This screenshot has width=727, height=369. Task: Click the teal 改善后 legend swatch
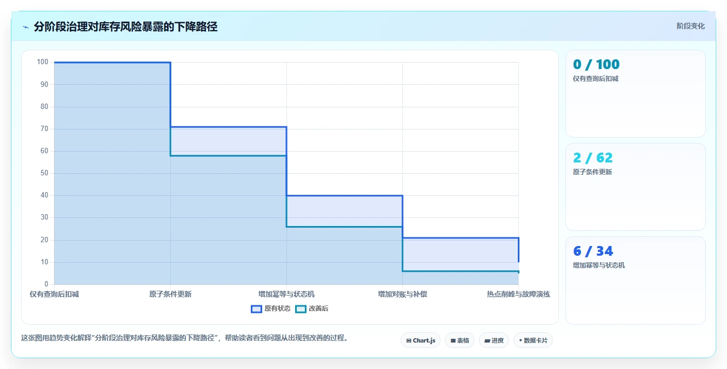pyautogui.click(x=301, y=309)
